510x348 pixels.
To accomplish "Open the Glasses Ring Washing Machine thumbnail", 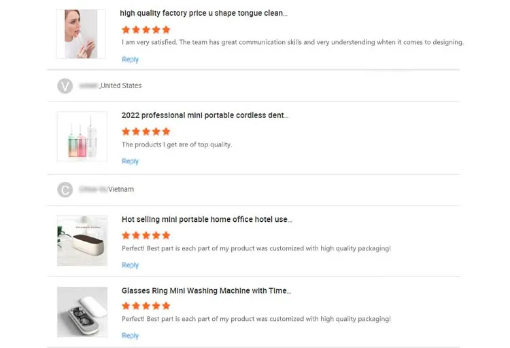I will (82, 312).
